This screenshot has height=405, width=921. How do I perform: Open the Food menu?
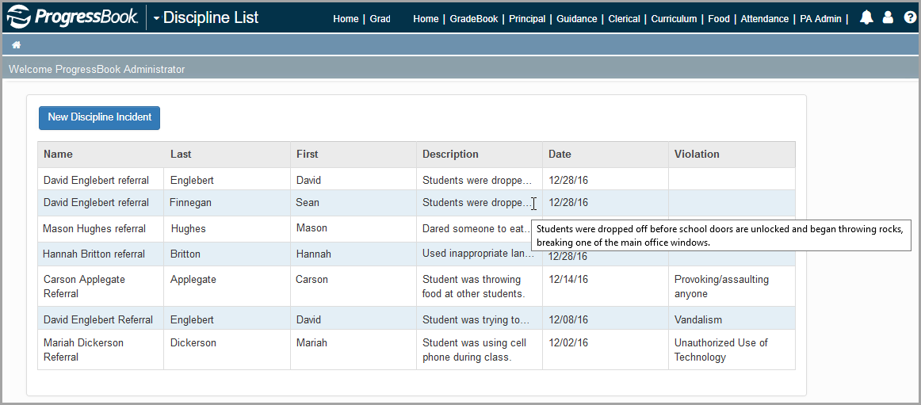[x=719, y=19]
